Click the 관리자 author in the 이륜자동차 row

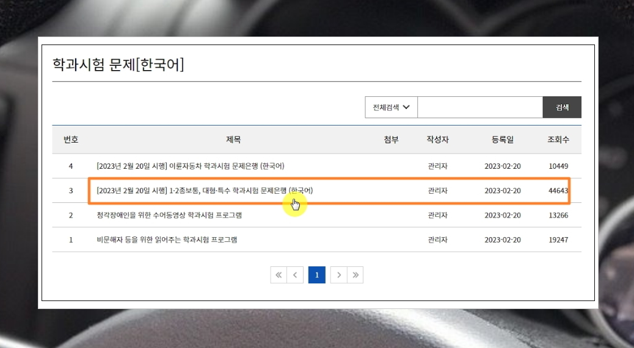point(437,166)
